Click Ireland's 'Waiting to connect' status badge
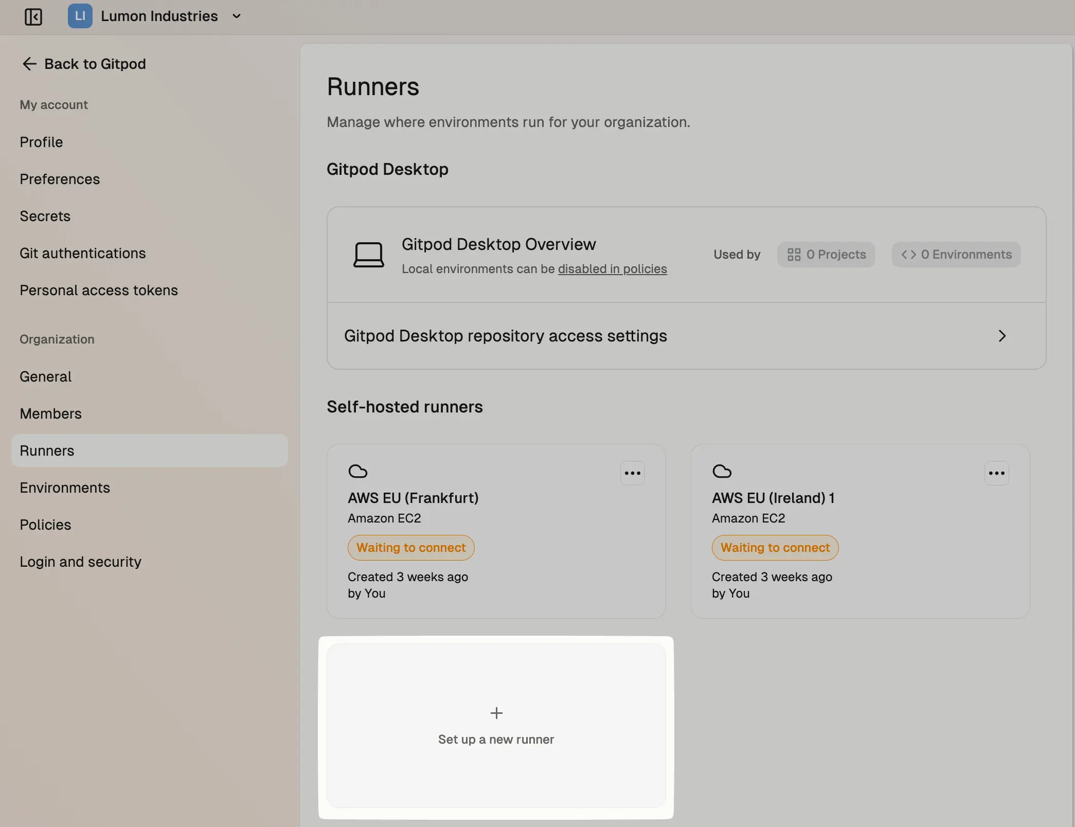 pyautogui.click(x=775, y=548)
